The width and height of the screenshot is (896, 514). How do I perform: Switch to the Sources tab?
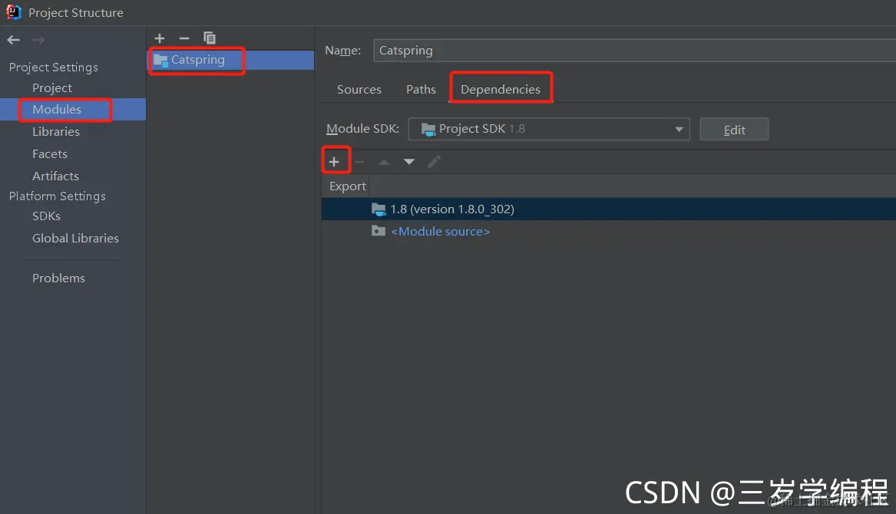coord(359,90)
